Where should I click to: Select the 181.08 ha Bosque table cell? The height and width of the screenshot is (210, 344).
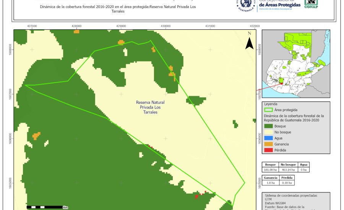[271, 169]
